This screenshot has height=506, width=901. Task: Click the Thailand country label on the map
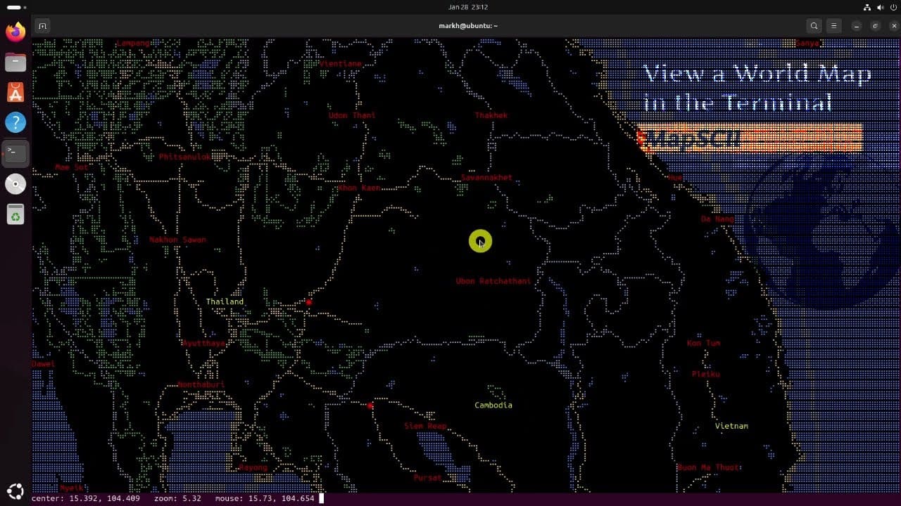(x=225, y=301)
